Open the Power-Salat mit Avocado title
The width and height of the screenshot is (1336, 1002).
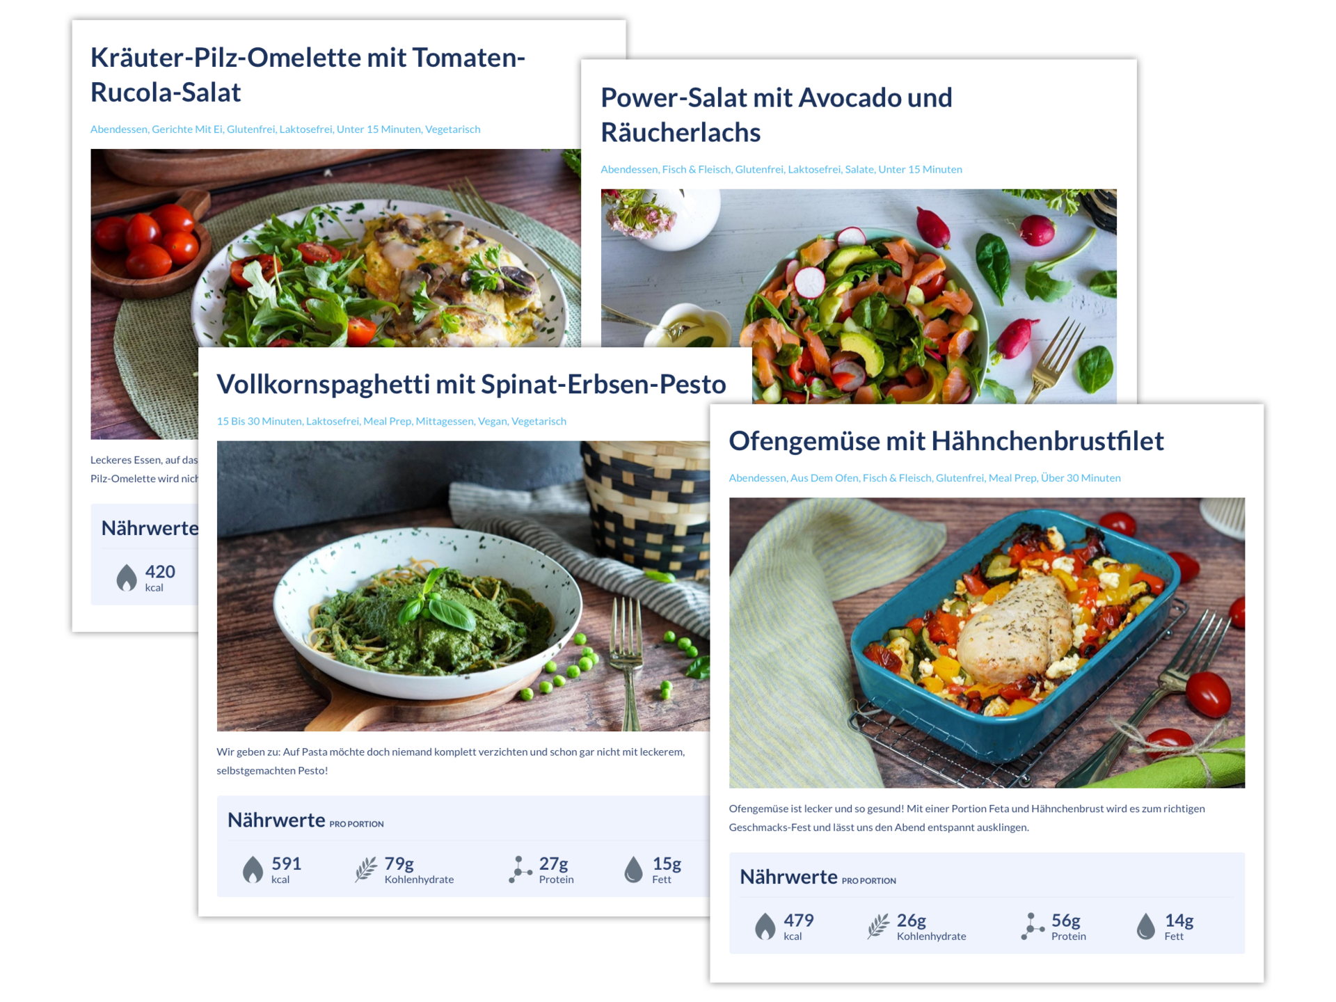pyautogui.click(x=776, y=115)
